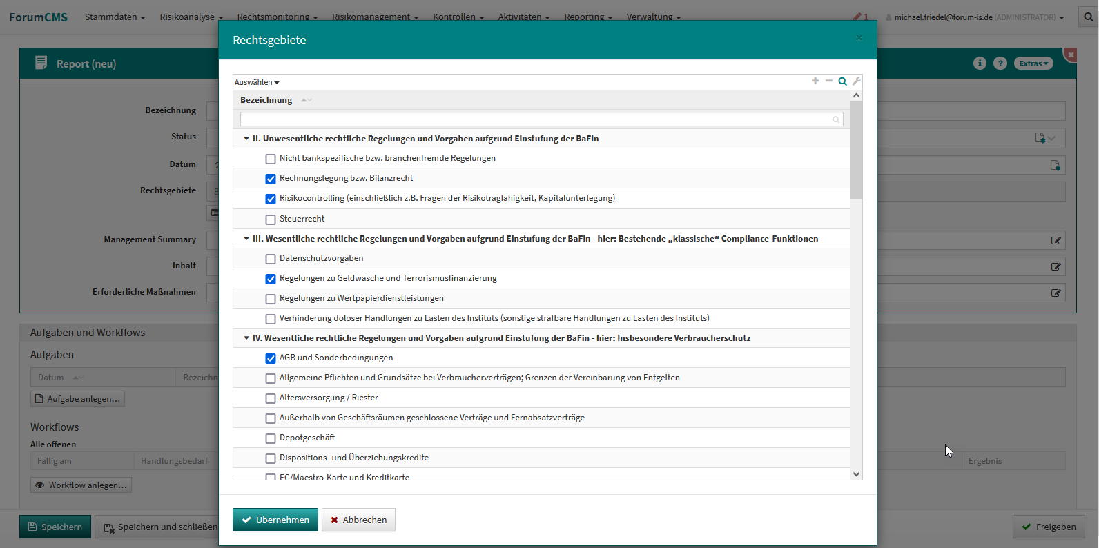Click the list's vertical scrollbar thumb
The image size is (1099, 548).
pyautogui.click(x=856, y=150)
